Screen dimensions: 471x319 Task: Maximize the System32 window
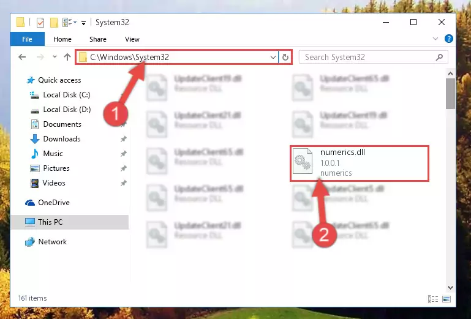click(413, 22)
